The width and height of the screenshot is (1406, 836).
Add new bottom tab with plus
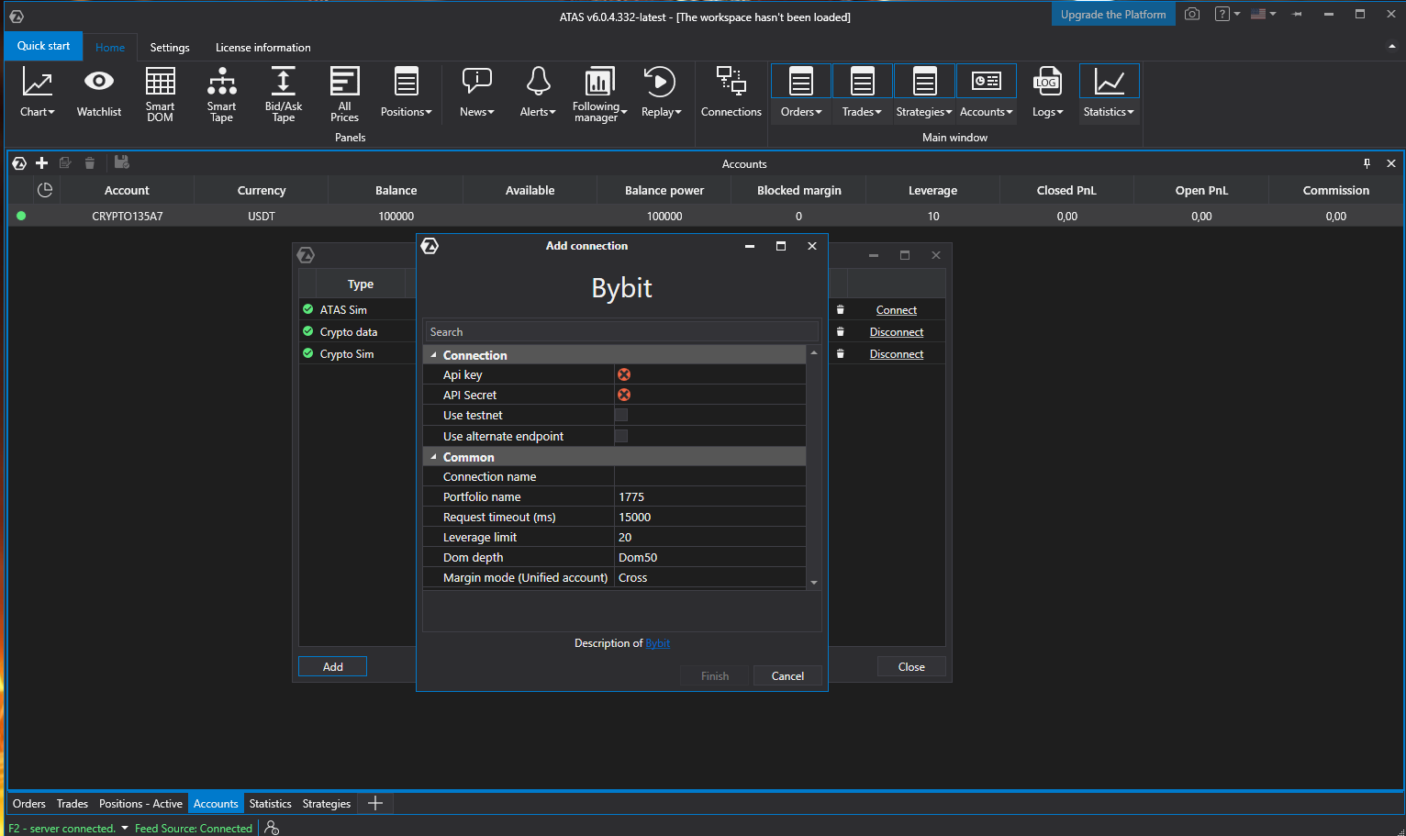tap(374, 803)
